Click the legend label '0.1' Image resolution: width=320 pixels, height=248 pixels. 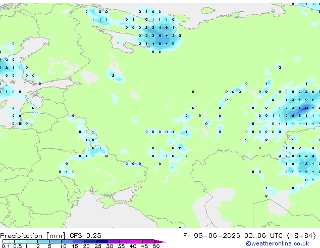point(6,246)
